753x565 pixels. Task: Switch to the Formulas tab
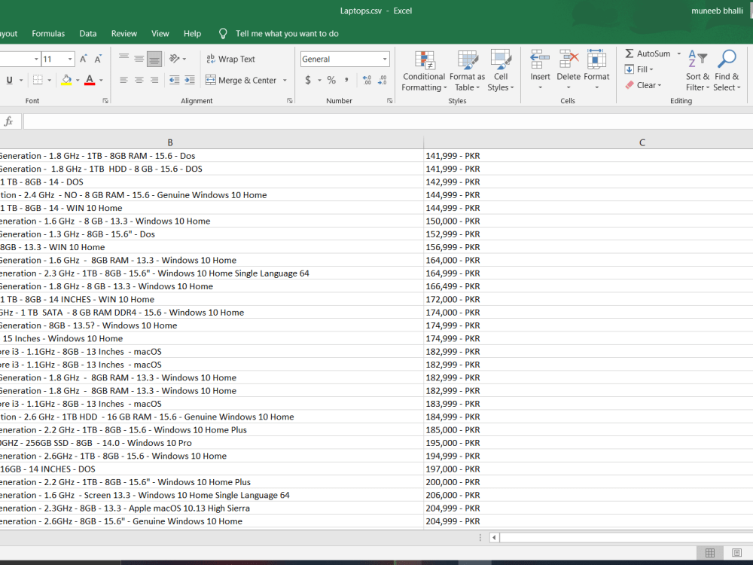pos(48,34)
